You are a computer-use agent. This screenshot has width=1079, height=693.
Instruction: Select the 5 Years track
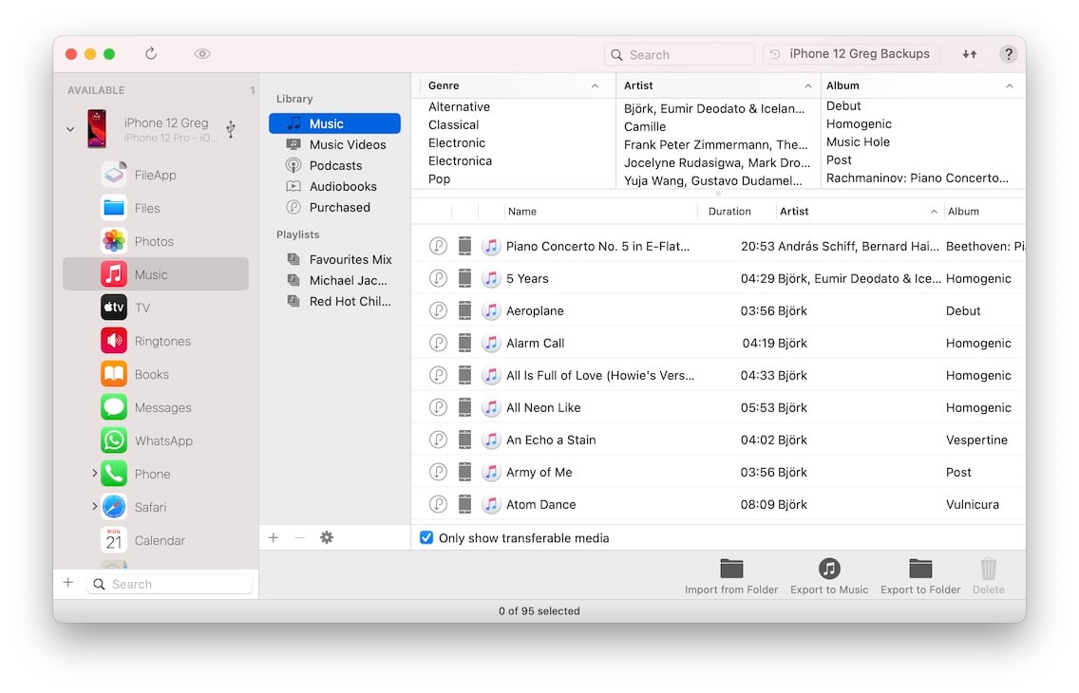pyautogui.click(x=718, y=278)
